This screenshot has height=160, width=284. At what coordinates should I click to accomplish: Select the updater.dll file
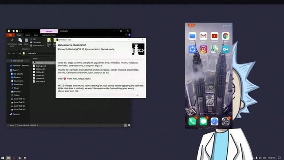(39, 78)
